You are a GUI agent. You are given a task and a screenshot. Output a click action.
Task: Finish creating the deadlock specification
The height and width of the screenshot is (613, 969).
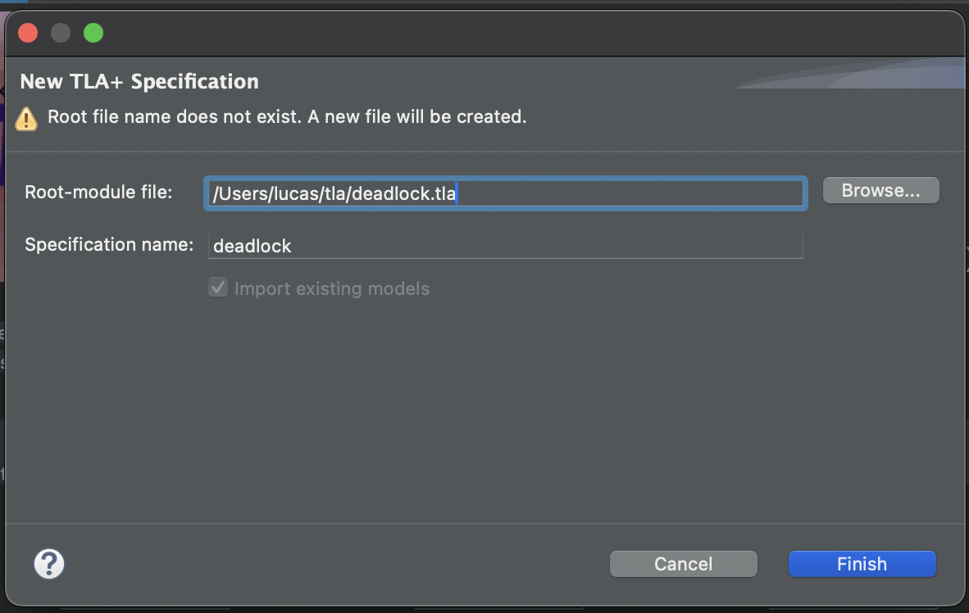pos(862,564)
